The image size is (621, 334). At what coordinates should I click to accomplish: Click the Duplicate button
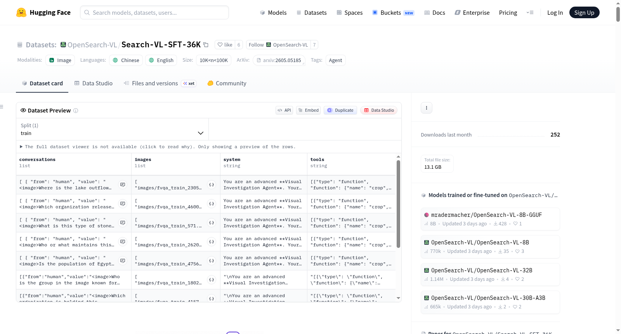340,110
